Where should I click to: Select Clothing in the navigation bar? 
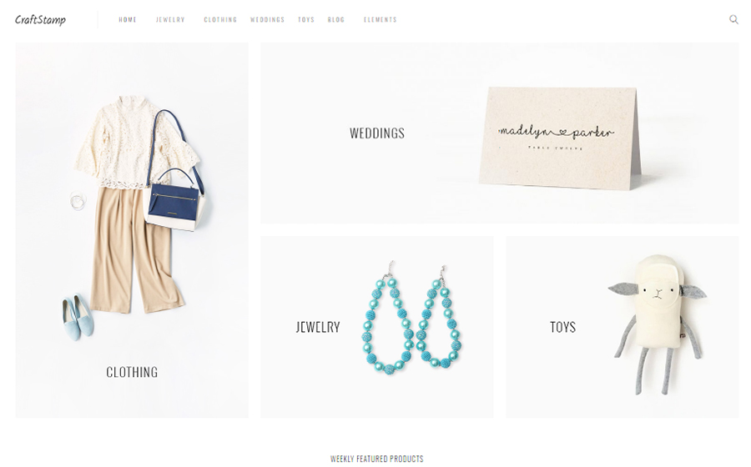[220, 20]
